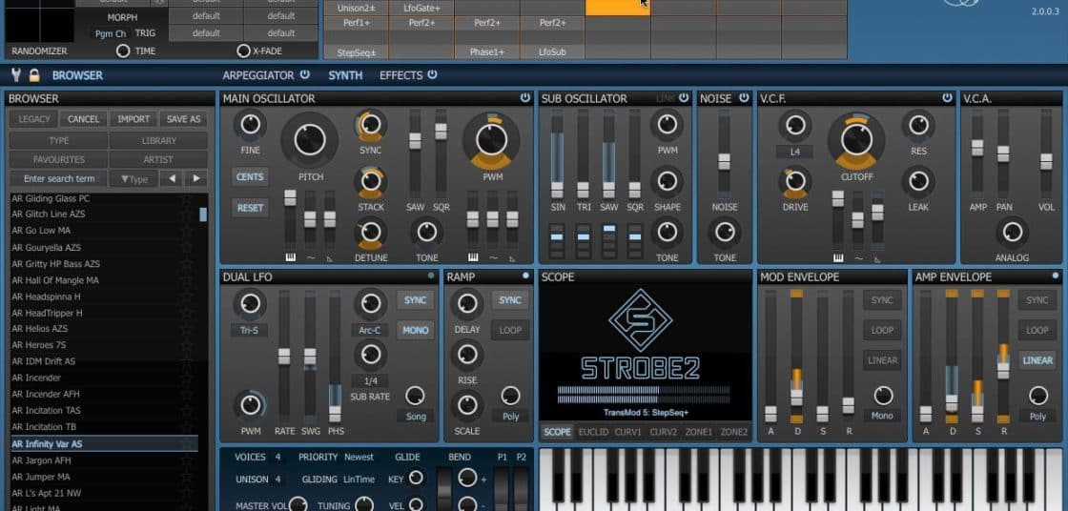1068x511 pixels.
Task: Open the L4 filter type dropdown
Action: [x=795, y=152]
